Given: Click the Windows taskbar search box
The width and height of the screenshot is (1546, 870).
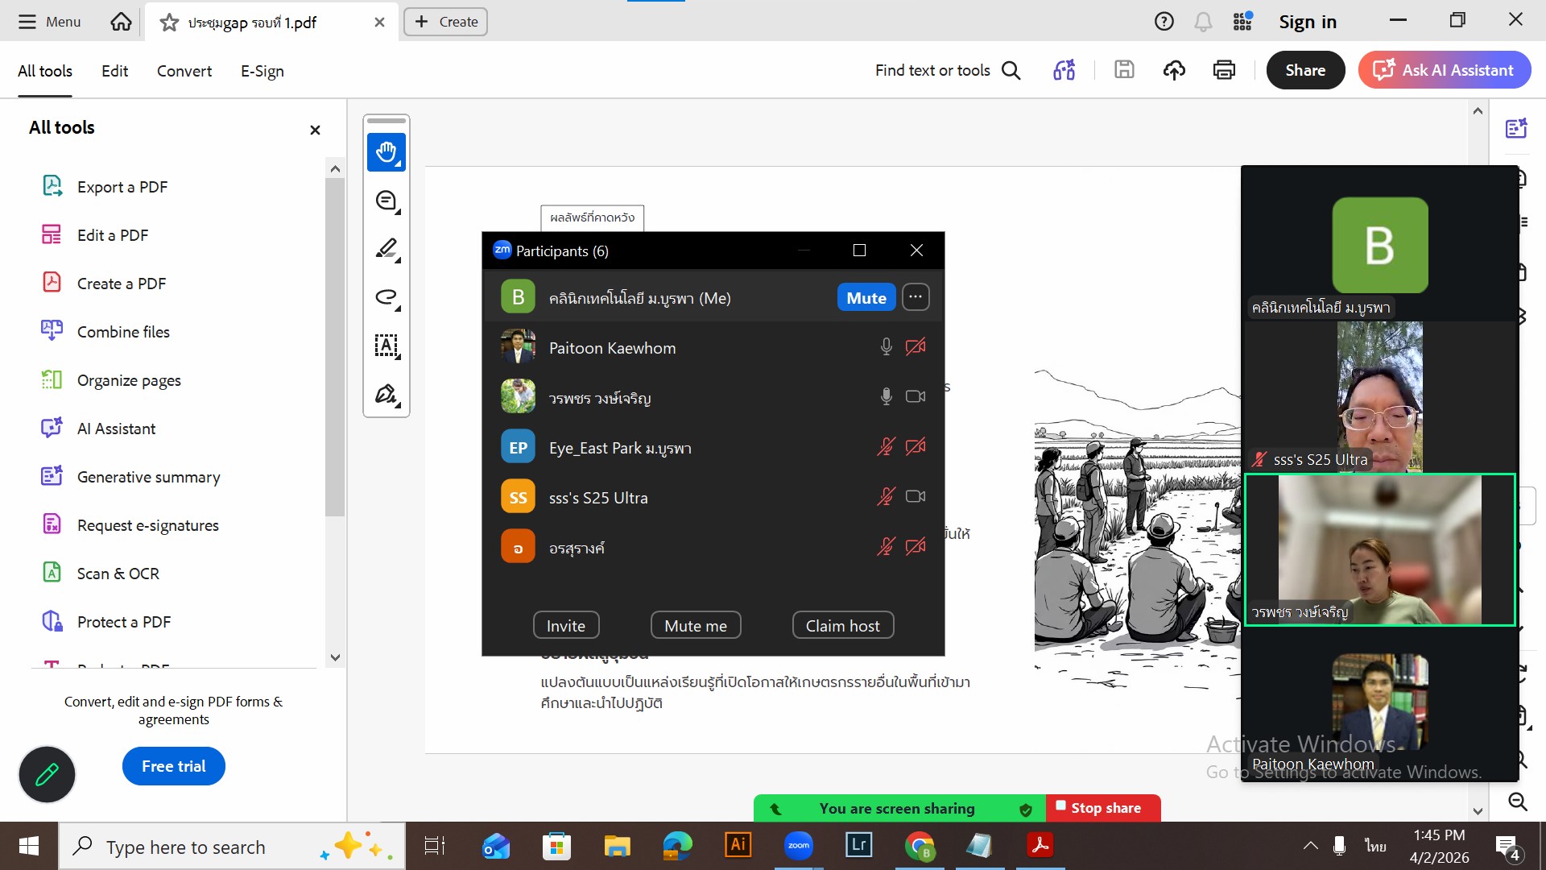Looking at the screenshot, I should coord(185,847).
